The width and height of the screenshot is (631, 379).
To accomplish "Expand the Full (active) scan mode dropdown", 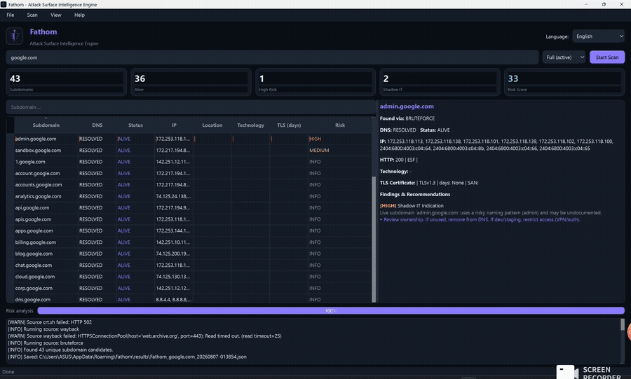I will [x=564, y=57].
